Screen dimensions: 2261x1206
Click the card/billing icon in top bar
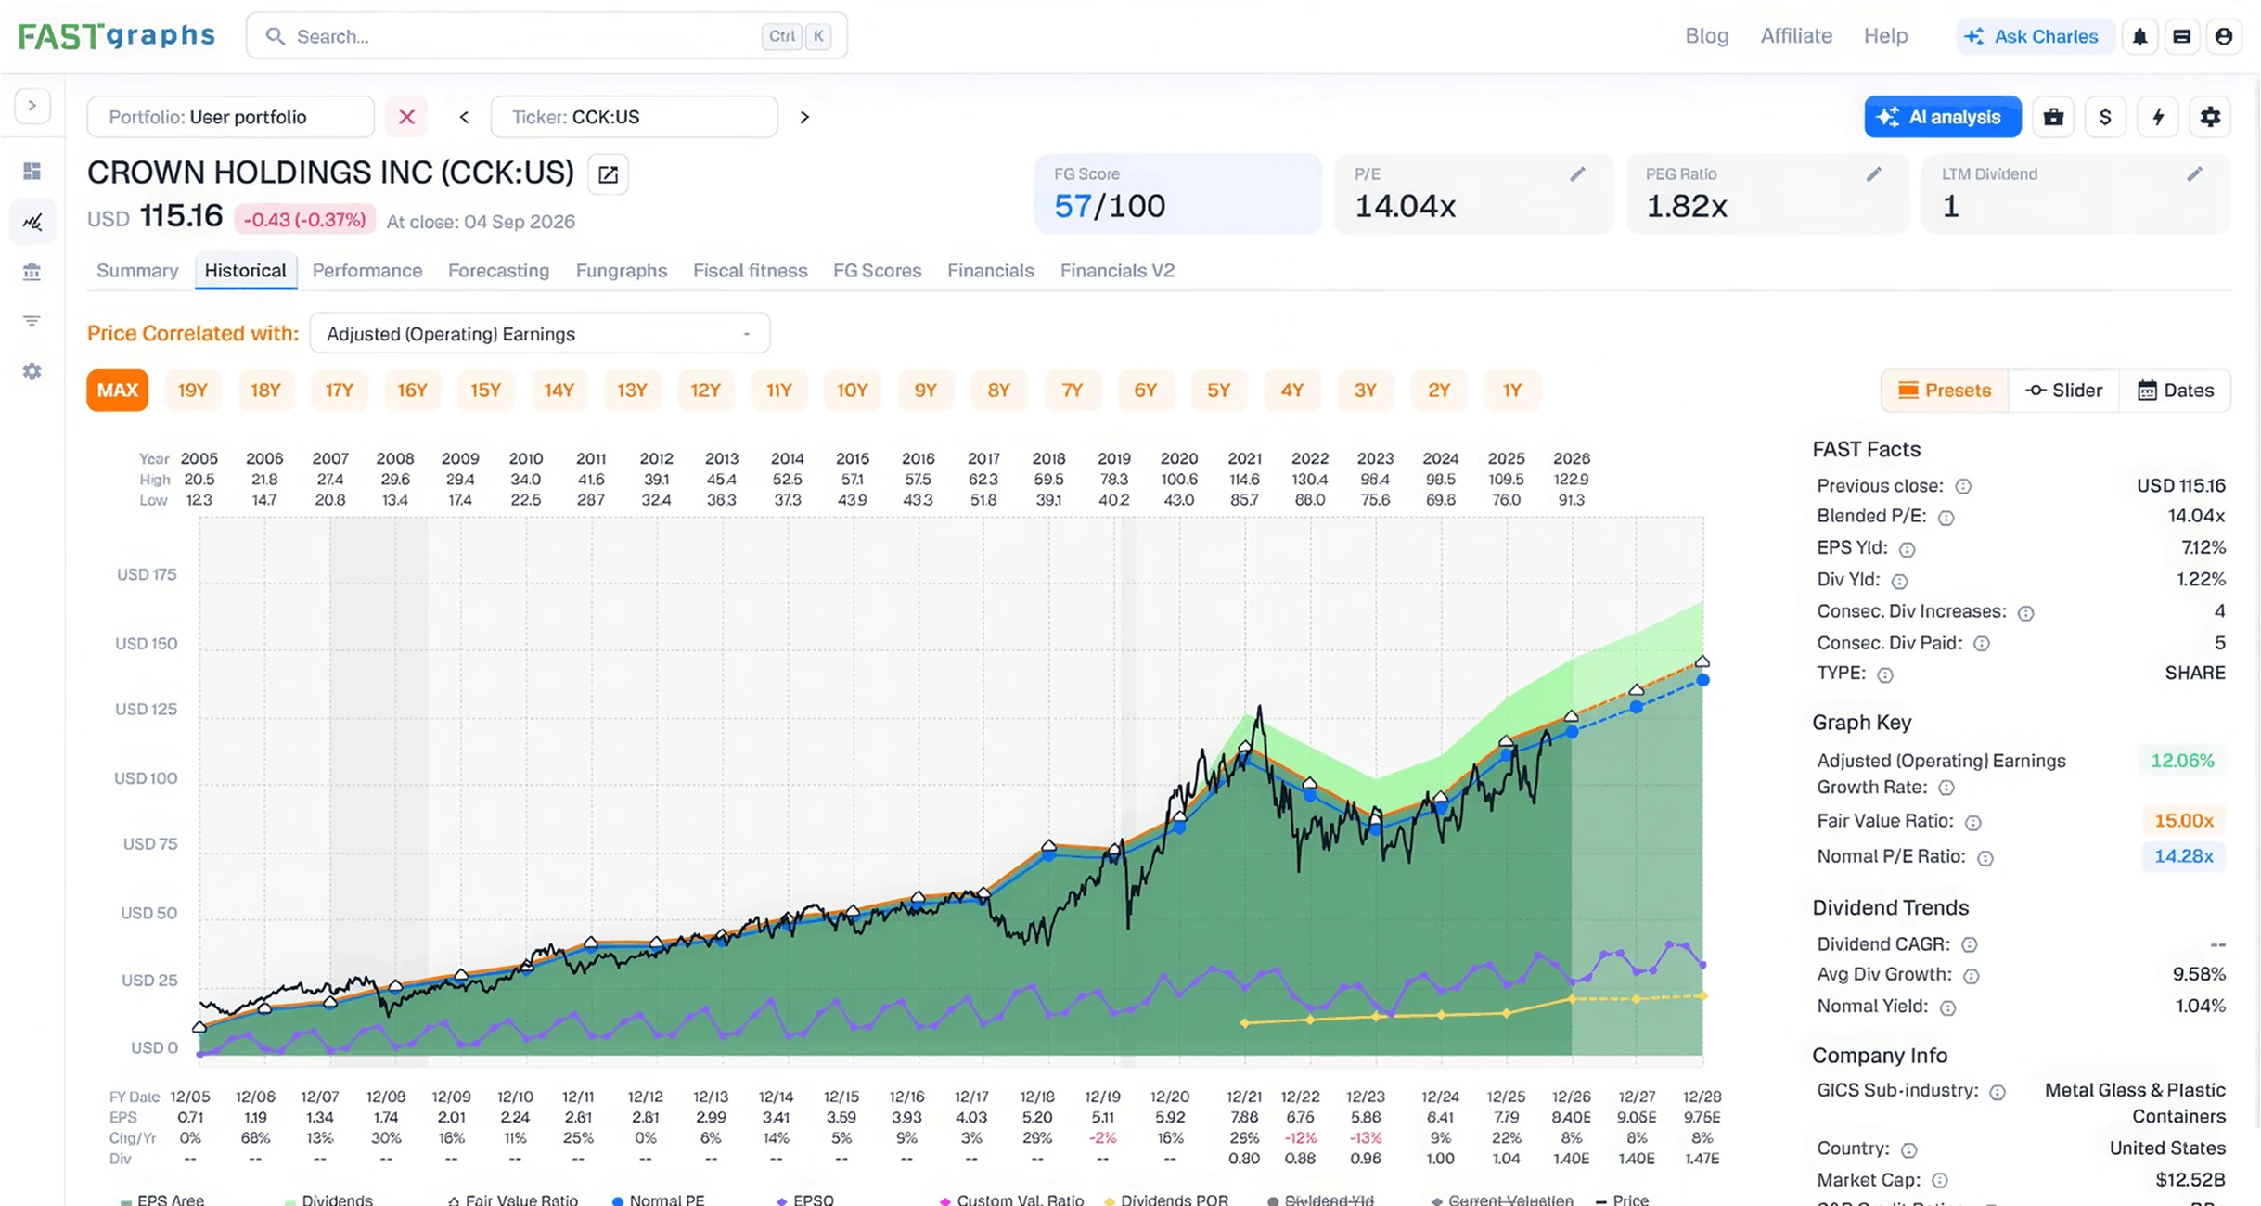point(2181,36)
